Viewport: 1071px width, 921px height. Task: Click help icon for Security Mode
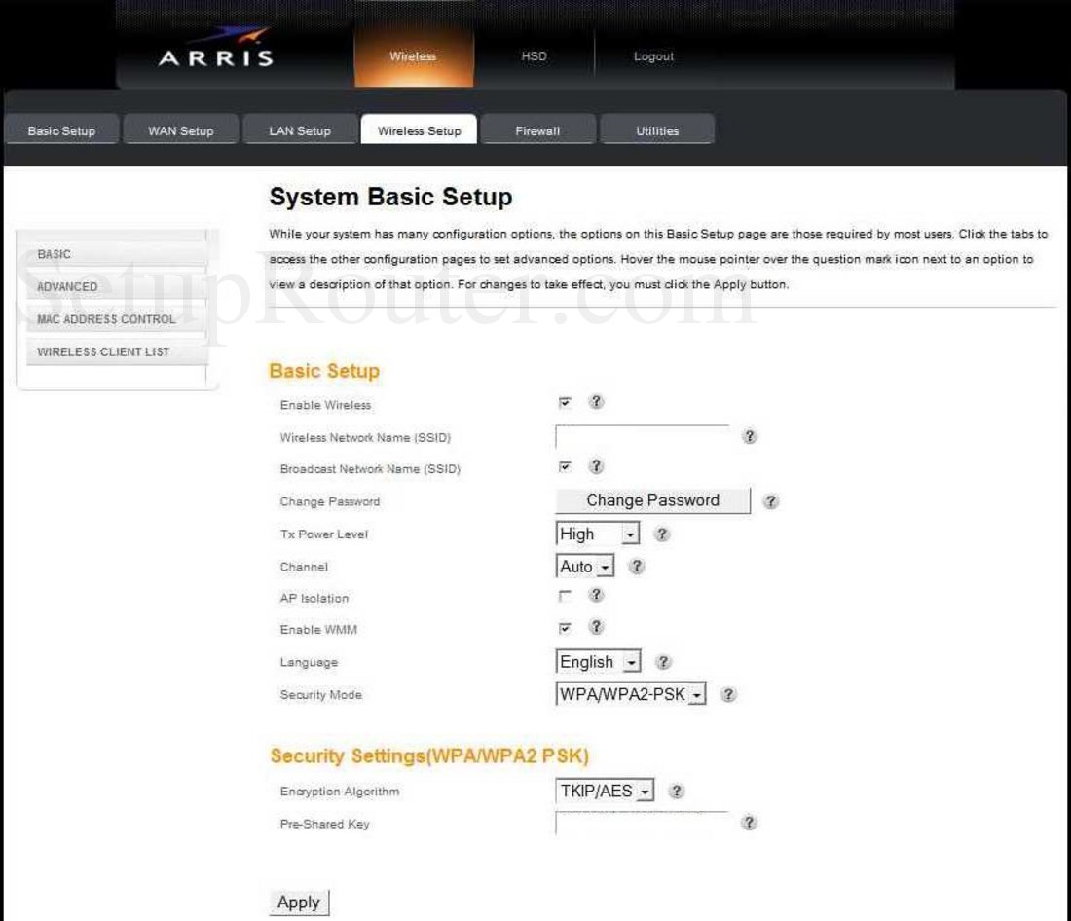(729, 695)
